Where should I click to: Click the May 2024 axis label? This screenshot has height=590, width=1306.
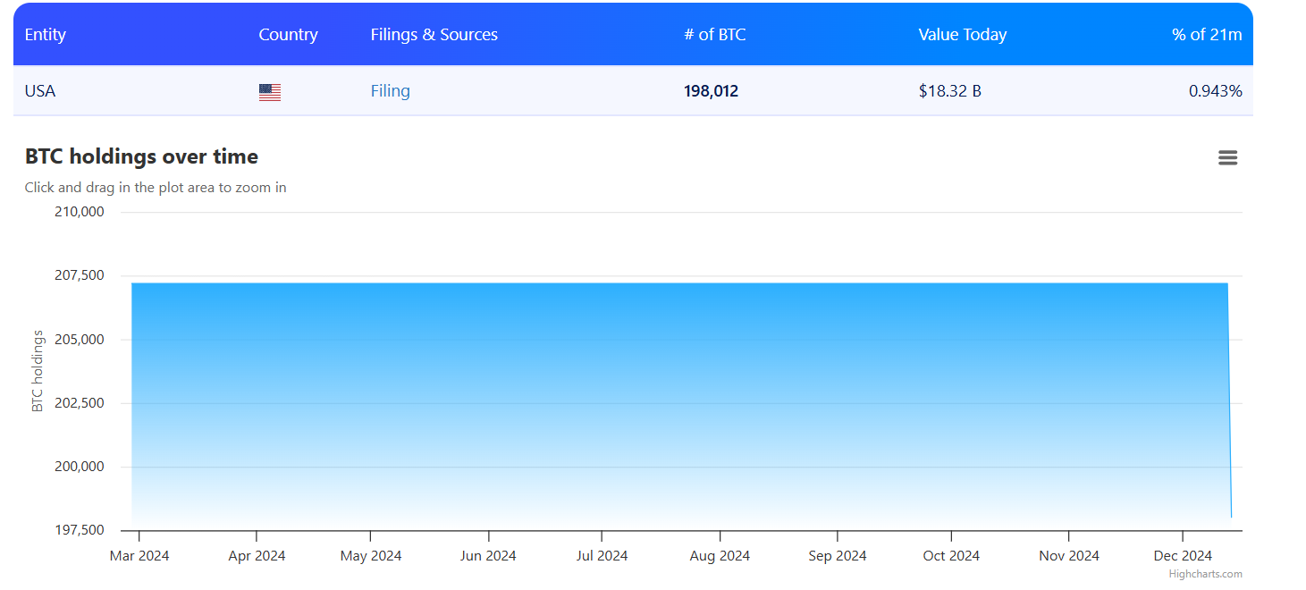click(x=371, y=556)
